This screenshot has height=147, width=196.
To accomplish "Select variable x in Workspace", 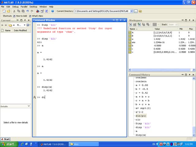I will click(132, 52).
